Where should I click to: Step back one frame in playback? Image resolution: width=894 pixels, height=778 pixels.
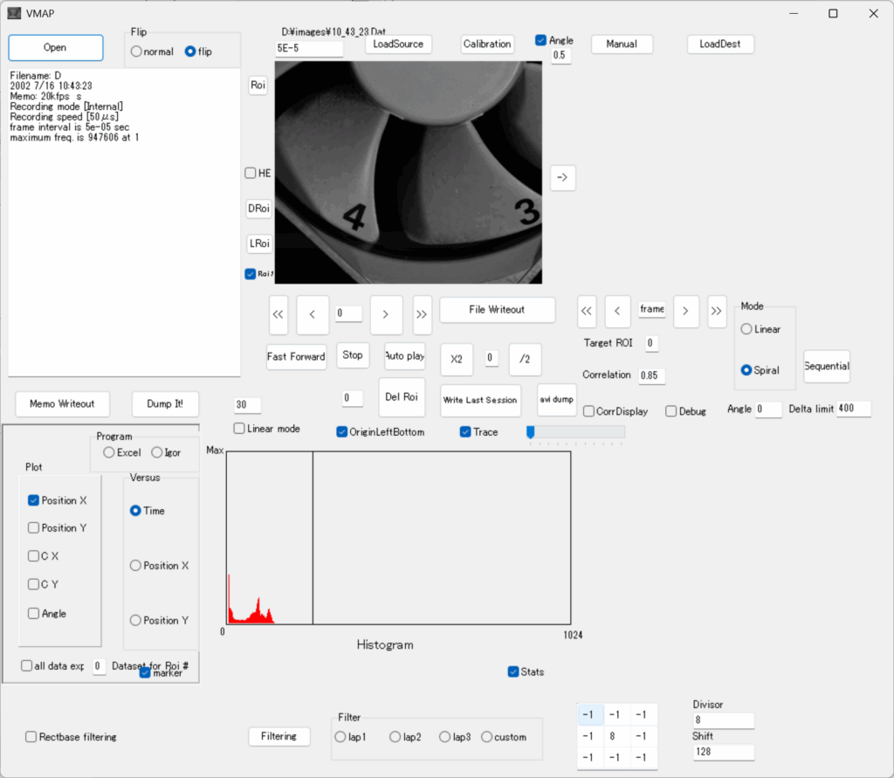pyautogui.click(x=313, y=315)
